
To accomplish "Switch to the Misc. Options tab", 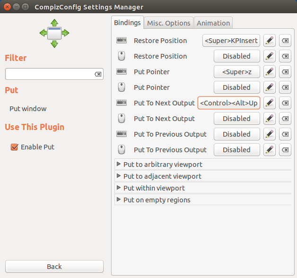I will point(168,23).
